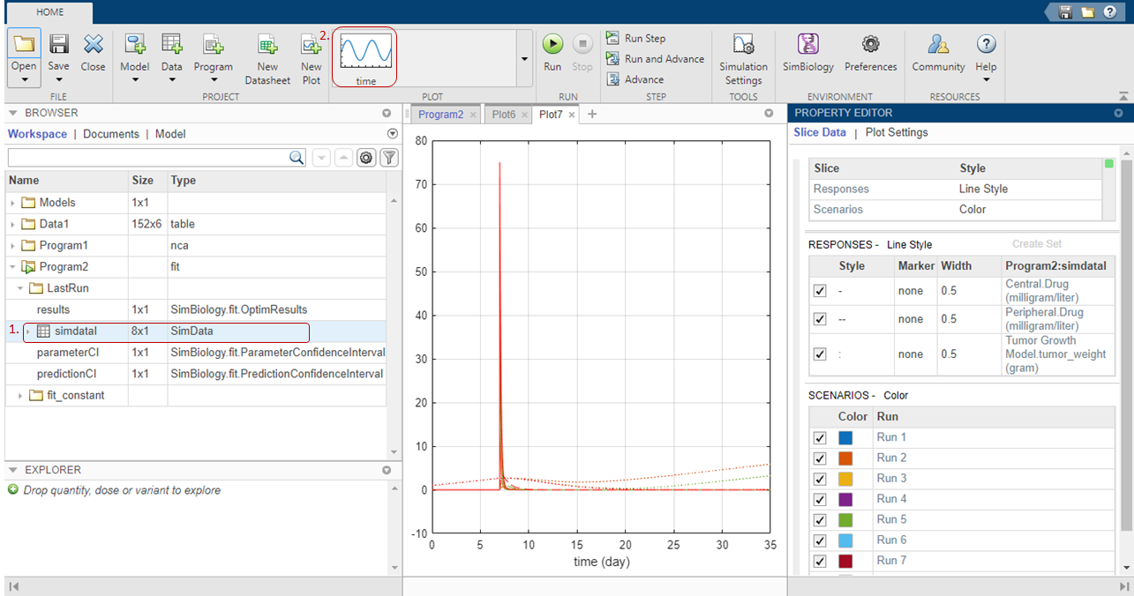Click the Run 2 orange color swatch

pos(845,458)
